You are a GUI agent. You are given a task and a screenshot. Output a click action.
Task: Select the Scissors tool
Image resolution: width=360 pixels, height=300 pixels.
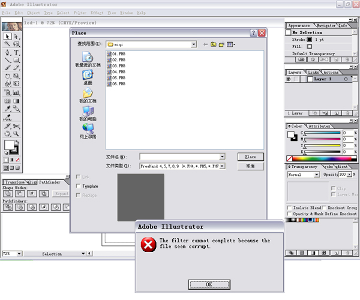[16, 126]
